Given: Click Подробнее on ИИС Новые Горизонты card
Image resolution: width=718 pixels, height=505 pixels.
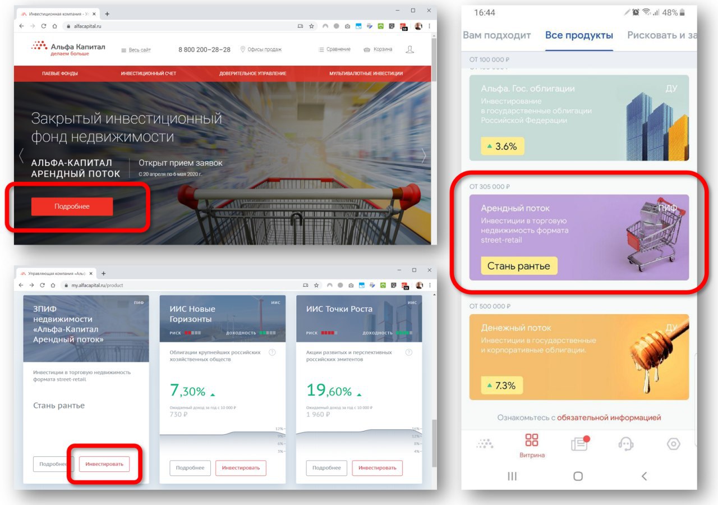Looking at the screenshot, I should (x=191, y=468).
